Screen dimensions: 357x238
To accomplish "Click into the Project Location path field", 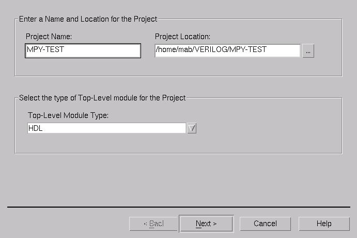I will pos(227,50).
